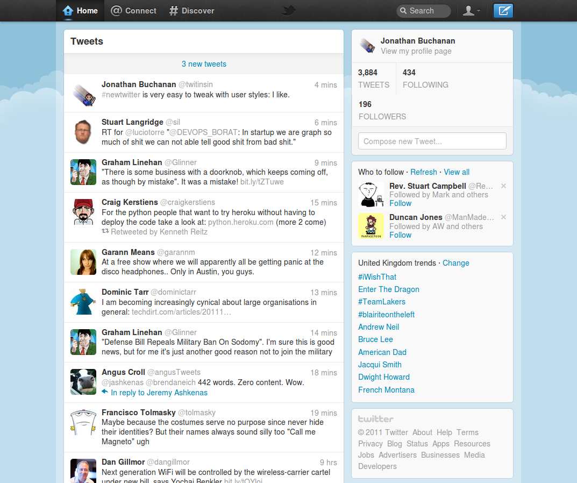Dismiss Rev. Stuart Campbell suggestion
Screen dimensions: 577x483
tap(503, 186)
